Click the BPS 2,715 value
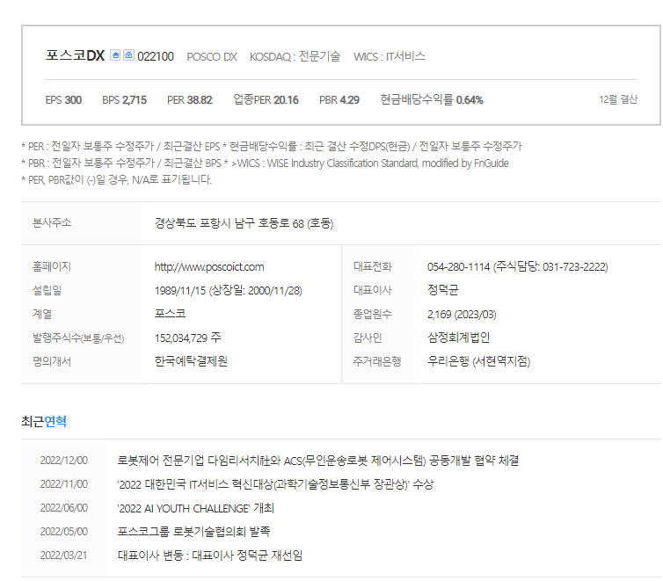 124,100
